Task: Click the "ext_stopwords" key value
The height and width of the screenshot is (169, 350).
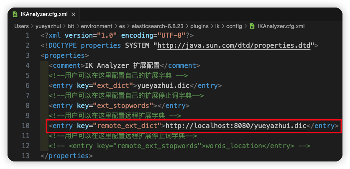Action: click(x=123, y=105)
